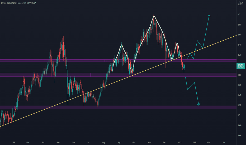Click the 2.004T current price label
Screen dimensions: 246x145
(241, 65)
